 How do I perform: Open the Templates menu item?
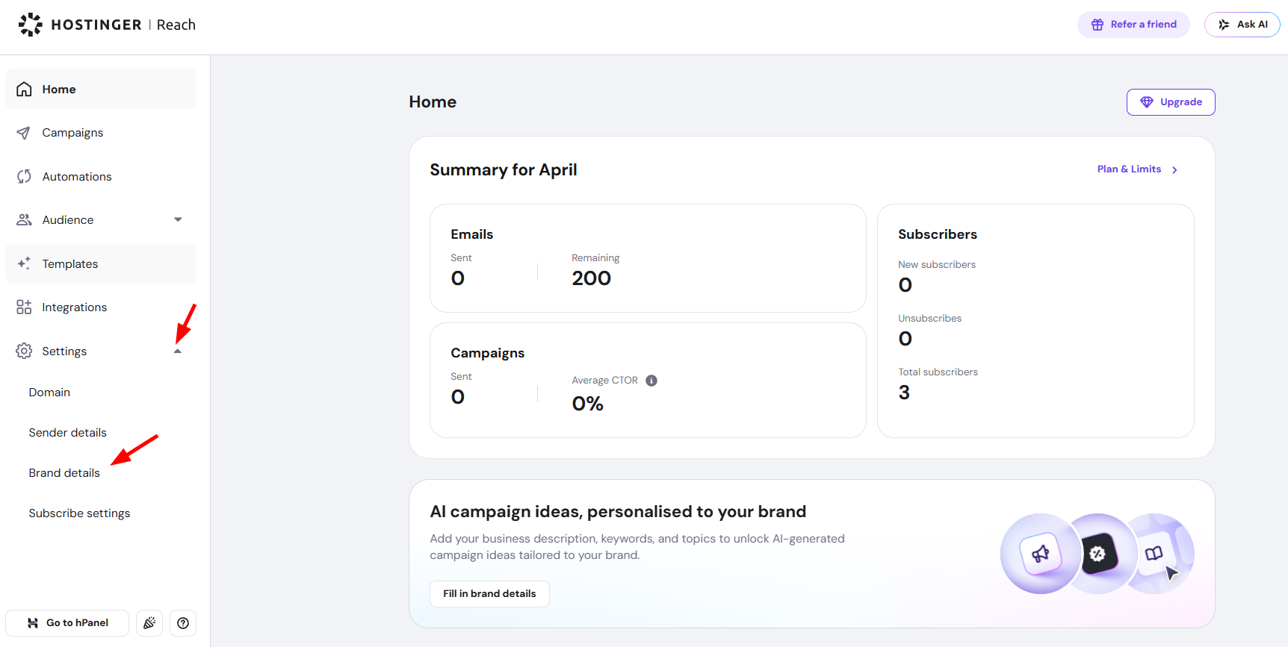point(70,264)
